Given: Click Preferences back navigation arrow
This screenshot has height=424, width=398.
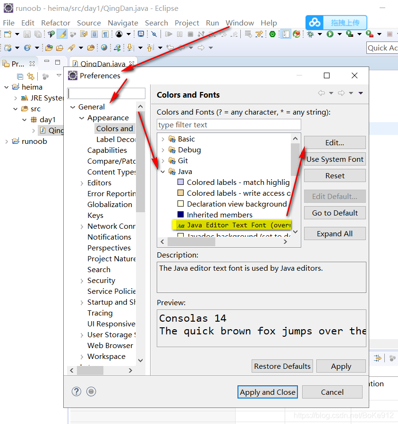Looking at the screenshot, I should [322, 93].
